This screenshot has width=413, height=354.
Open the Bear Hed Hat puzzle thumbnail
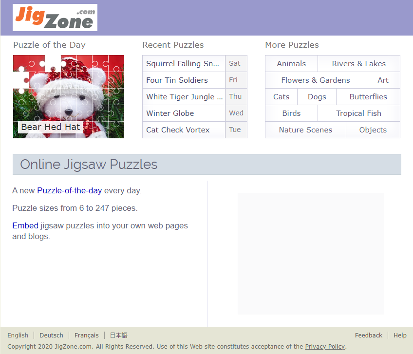click(68, 96)
